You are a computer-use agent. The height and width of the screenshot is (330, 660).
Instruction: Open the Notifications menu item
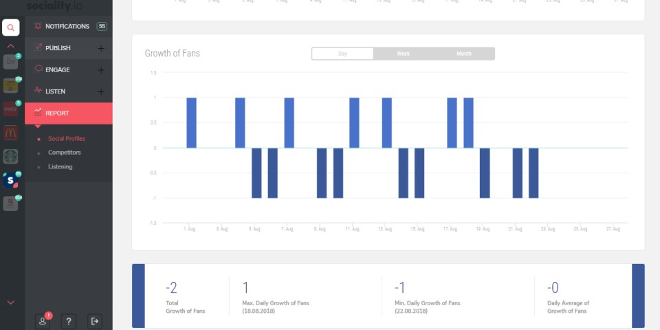pyautogui.click(x=67, y=26)
